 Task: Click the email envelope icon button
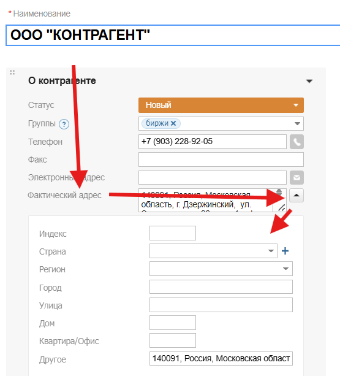(297, 178)
